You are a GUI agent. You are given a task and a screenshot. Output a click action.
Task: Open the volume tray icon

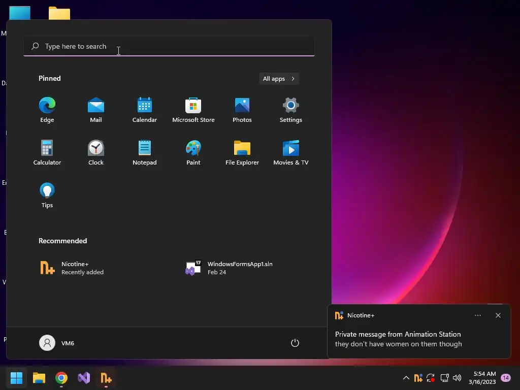click(457, 378)
